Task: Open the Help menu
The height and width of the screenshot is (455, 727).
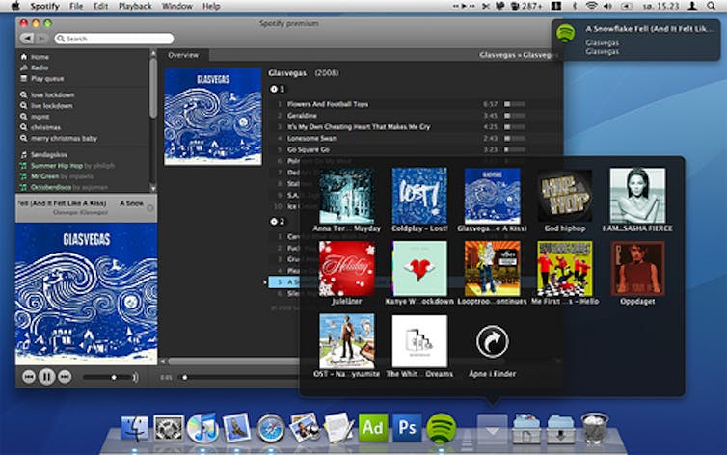Action: [211, 6]
